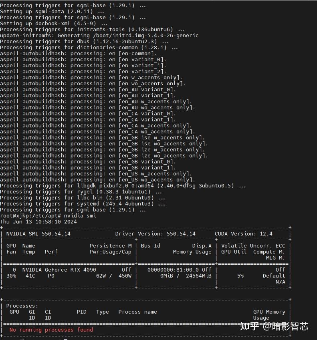The height and width of the screenshot is (340, 317).
Task: Click the aspell "[en_AU-variant_1]" line
Action: click(x=88, y=96)
